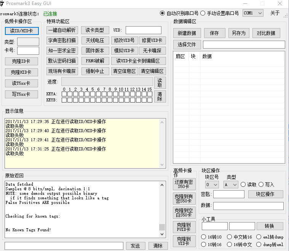
Task: Click the 转换 convert button
Action: (x=270, y=226)
